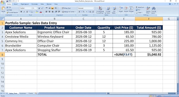Toggle align text right
Image resolution: width=179 pixels, height=97 pixels.
click(52, 12)
